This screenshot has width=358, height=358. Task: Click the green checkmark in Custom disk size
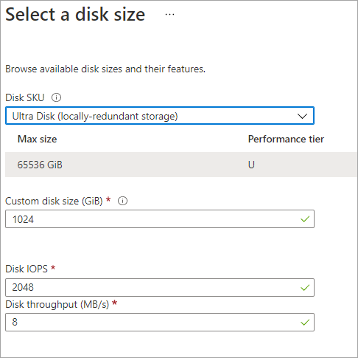pyautogui.click(x=305, y=219)
